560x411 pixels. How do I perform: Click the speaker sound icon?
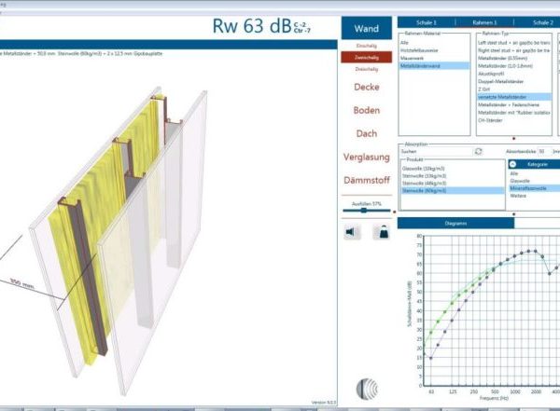pyautogui.click(x=353, y=233)
